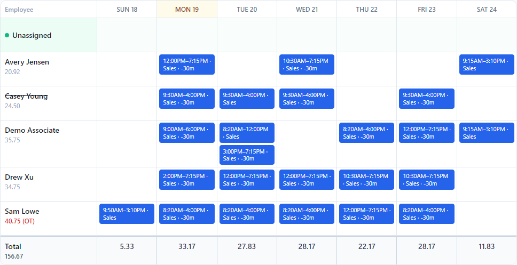Viewport: 517px width, 265px height.
Task: Click Demo Associate's empty Wednesday cell
Action: (x=307, y=144)
